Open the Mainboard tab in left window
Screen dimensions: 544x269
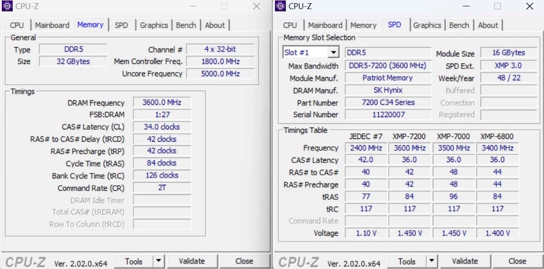pyautogui.click(x=52, y=25)
